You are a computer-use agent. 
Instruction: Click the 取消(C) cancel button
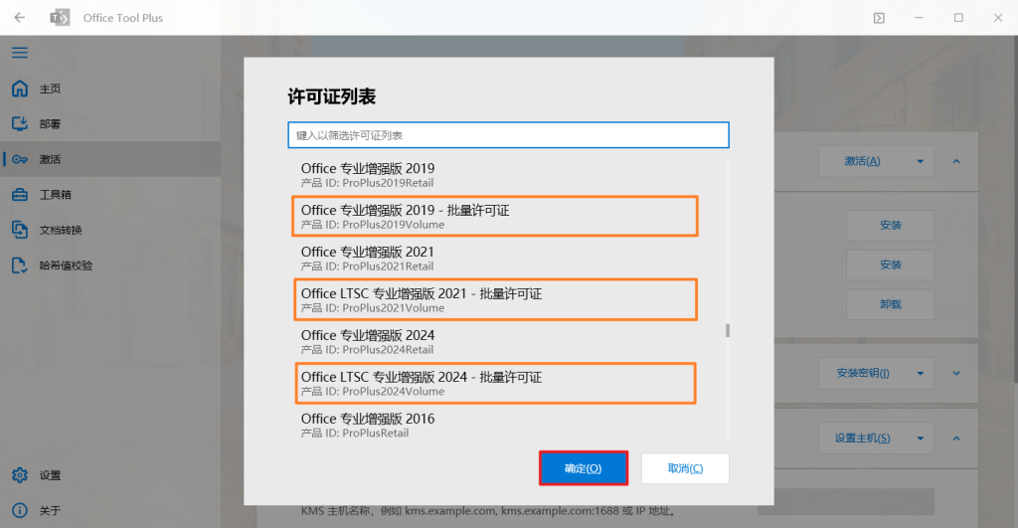[x=685, y=468]
